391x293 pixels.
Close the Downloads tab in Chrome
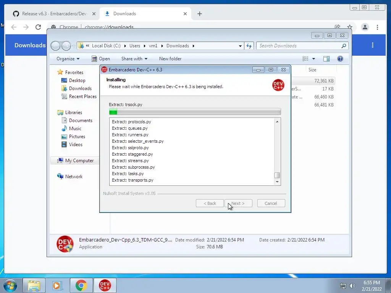tap(185, 14)
